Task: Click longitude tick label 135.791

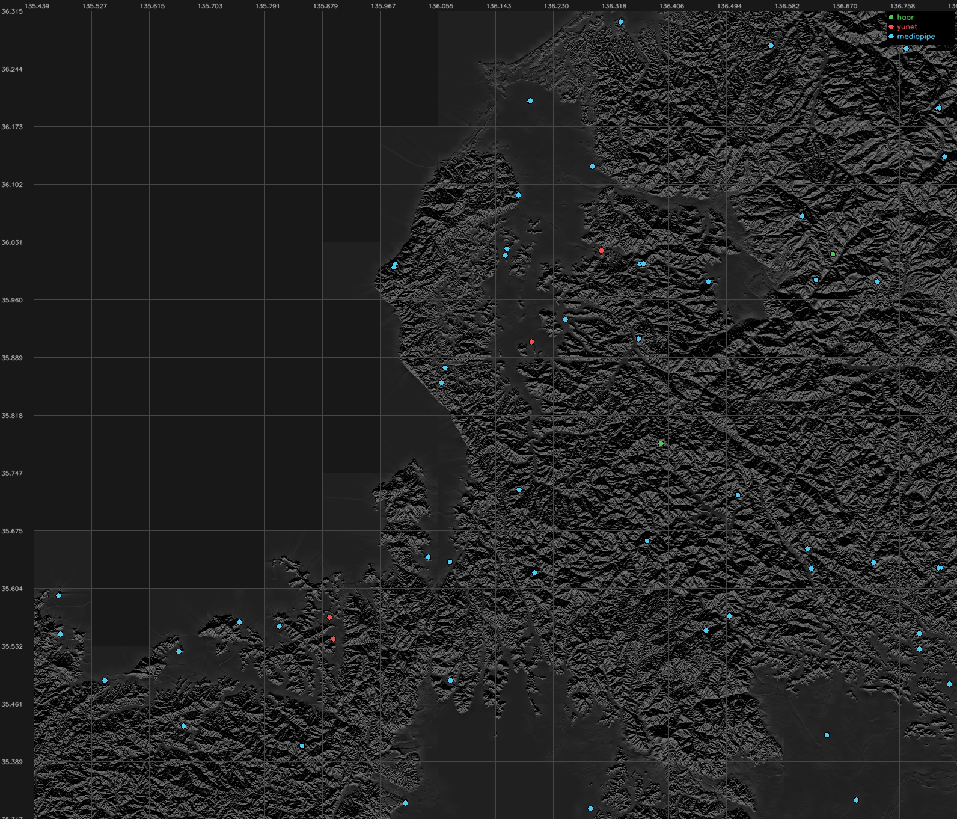Action: pos(268,6)
